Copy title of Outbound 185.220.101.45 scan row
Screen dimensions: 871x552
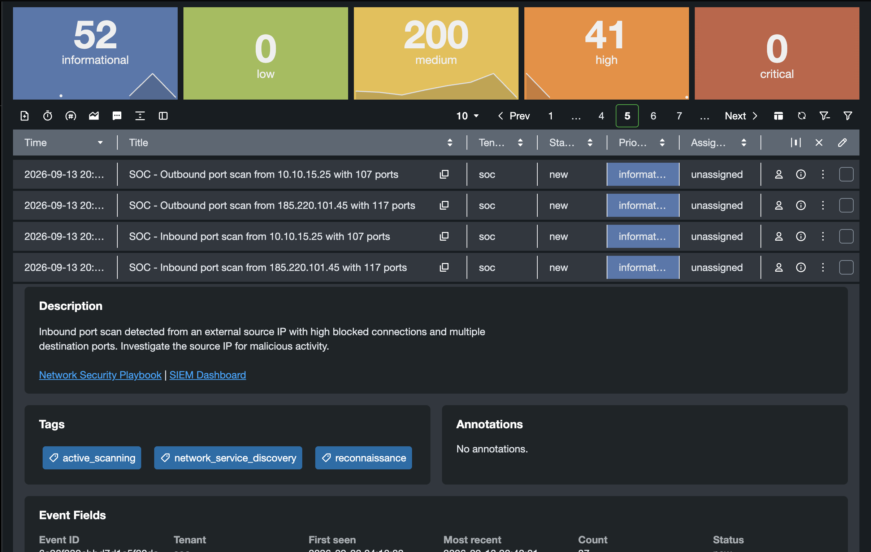click(x=444, y=205)
